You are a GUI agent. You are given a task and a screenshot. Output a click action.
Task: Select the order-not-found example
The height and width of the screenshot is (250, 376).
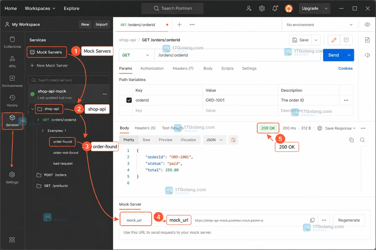[x=66, y=153]
